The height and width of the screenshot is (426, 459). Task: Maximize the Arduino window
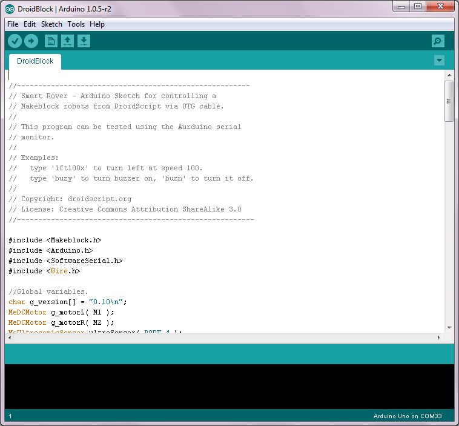418,7
